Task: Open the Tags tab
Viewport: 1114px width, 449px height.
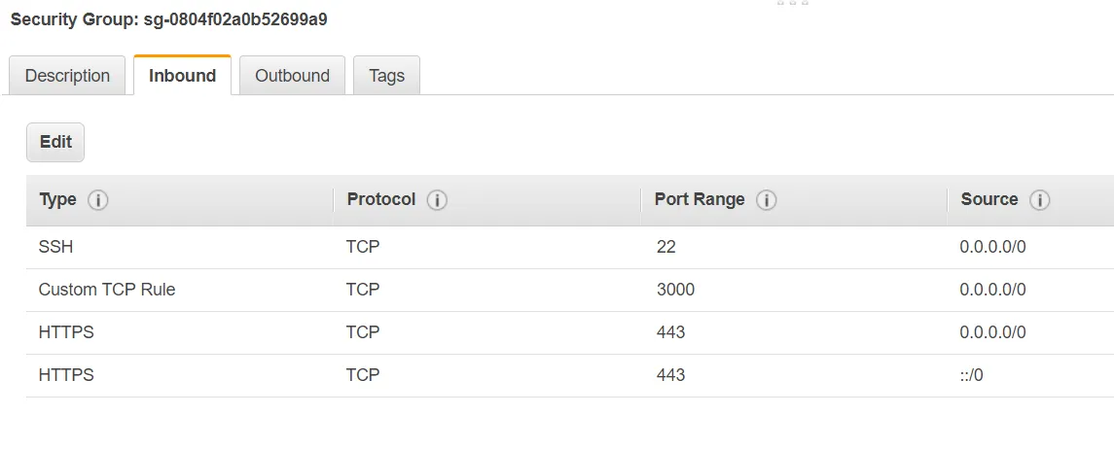Action: pos(386,76)
